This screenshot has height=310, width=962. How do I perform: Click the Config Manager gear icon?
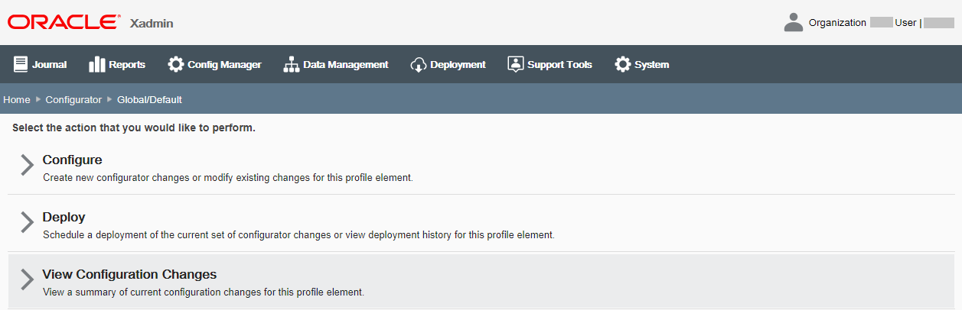click(176, 64)
